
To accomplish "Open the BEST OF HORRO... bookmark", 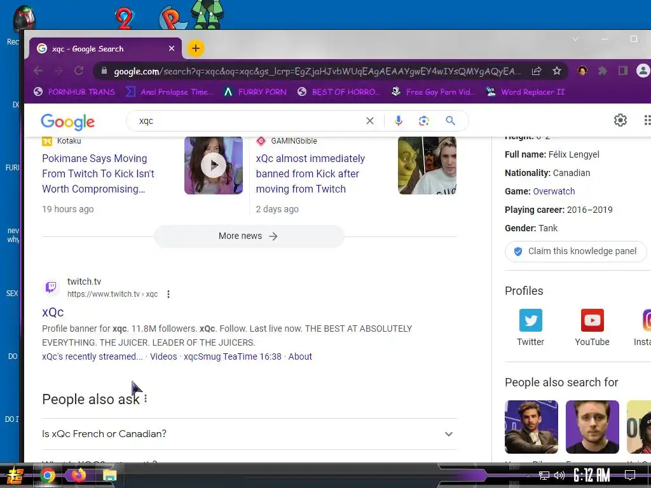I will [x=338, y=92].
